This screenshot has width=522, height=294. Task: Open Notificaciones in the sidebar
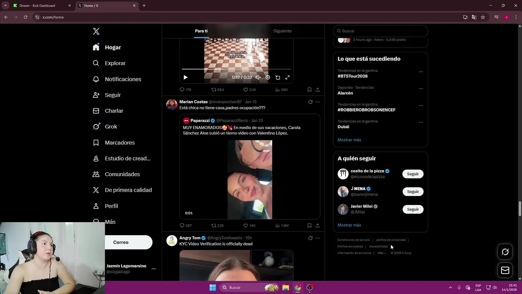(117, 79)
